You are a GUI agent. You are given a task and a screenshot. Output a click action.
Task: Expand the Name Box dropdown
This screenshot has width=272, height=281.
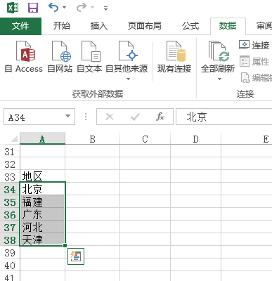click(x=68, y=116)
